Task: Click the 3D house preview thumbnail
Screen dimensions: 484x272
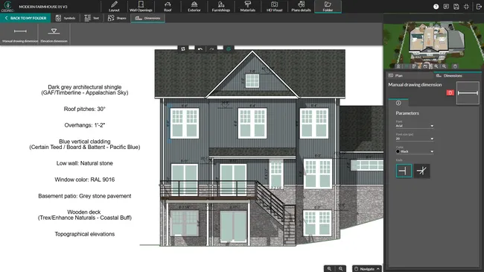Action: 433,42
